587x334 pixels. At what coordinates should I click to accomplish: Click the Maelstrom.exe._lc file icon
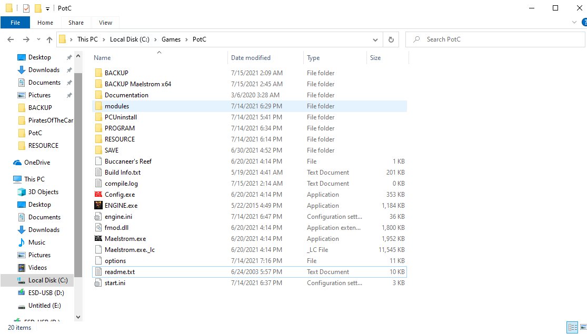98,249
